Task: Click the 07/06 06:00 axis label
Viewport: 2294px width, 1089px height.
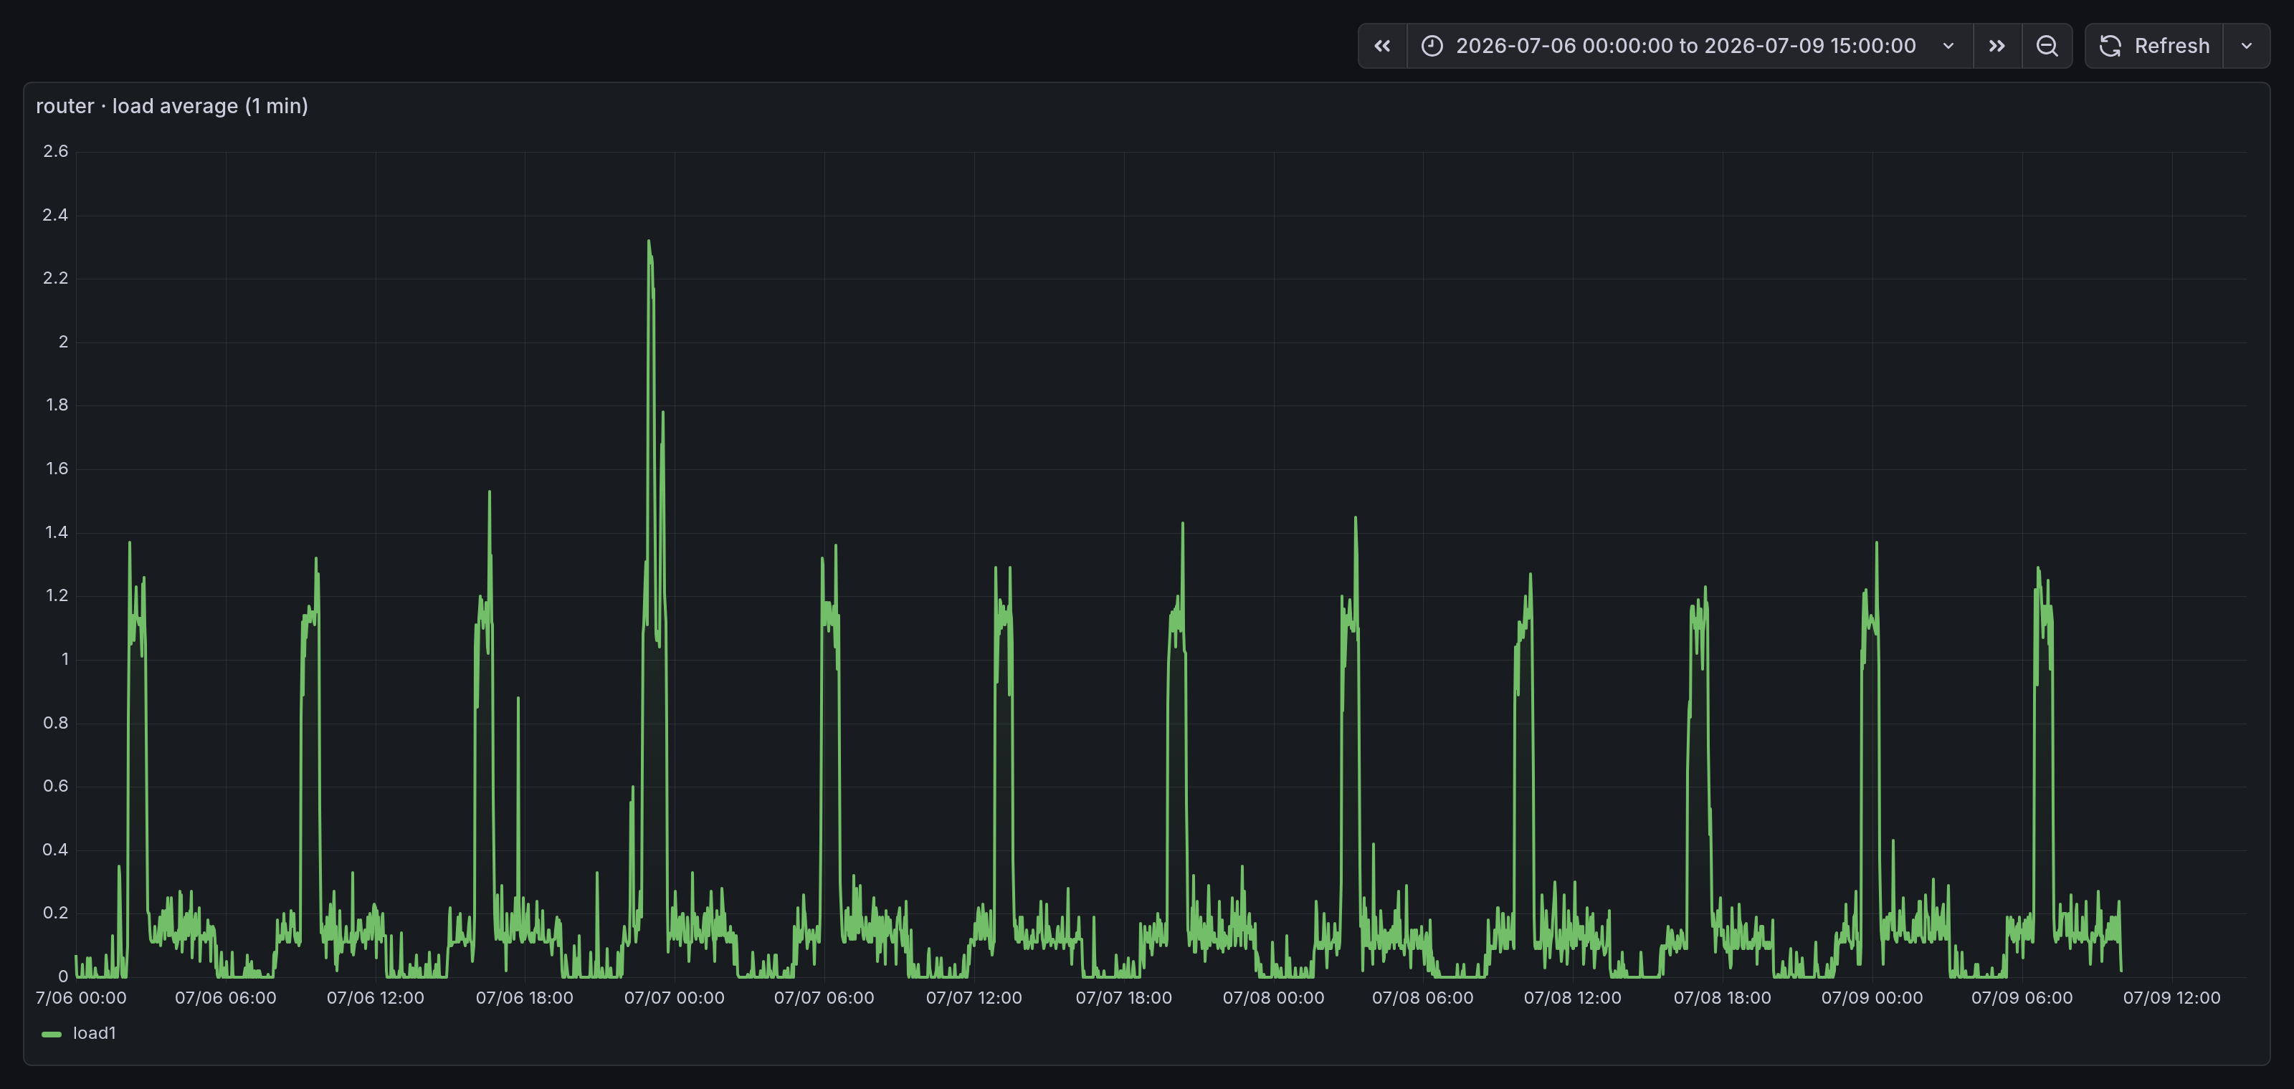Action: coord(225,998)
